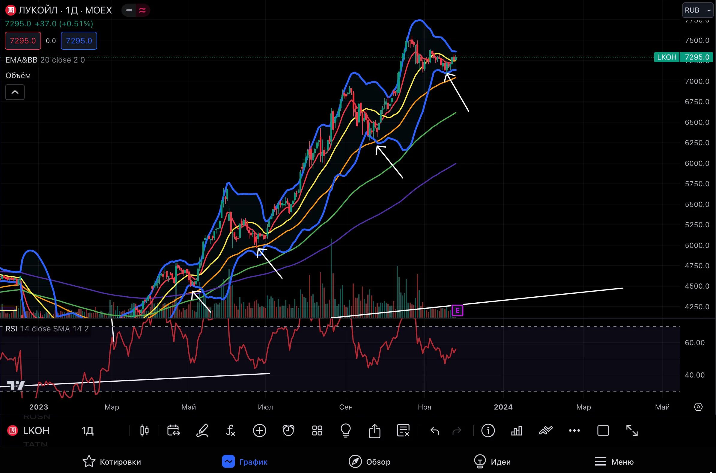Select the drawing pencil tool

click(x=202, y=430)
